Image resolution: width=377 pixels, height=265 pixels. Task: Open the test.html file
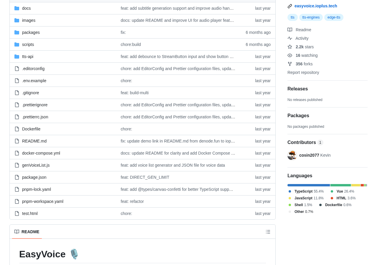[30, 213]
